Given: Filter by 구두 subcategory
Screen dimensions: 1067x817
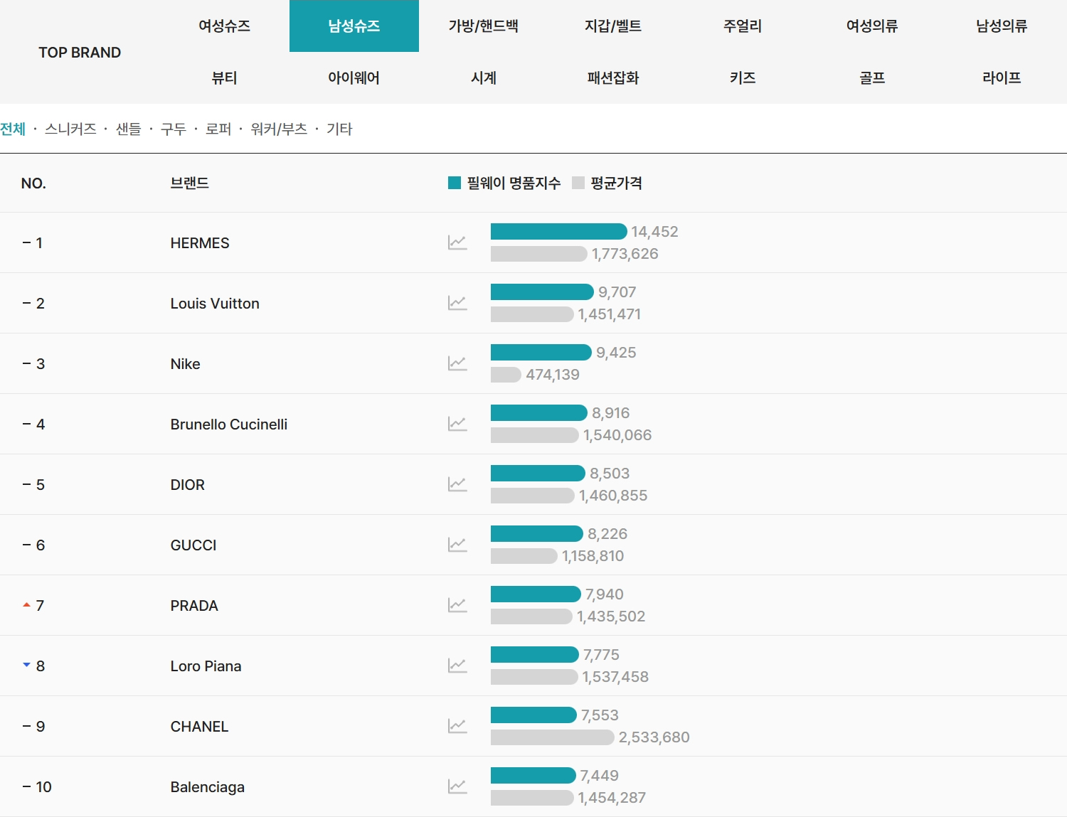Looking at the screenshot, I should click(x=174, y=129).
